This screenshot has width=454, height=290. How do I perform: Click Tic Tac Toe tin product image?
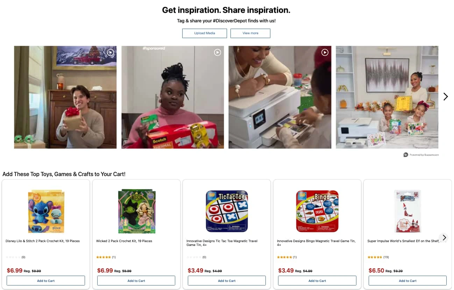227,211
